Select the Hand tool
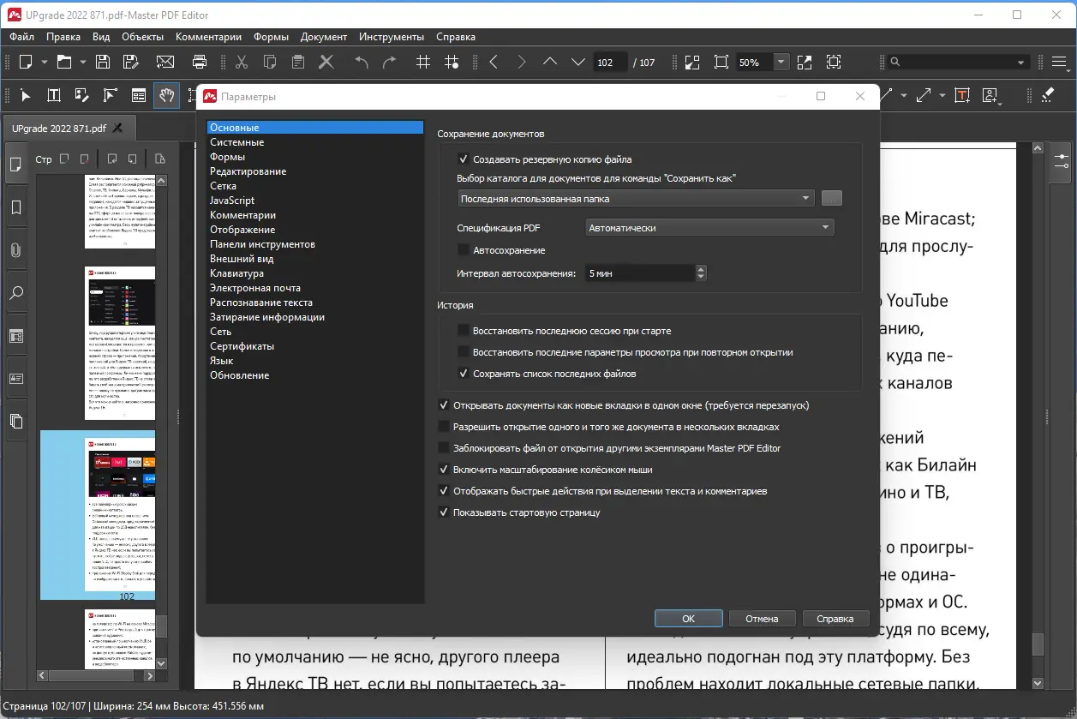 166,95
